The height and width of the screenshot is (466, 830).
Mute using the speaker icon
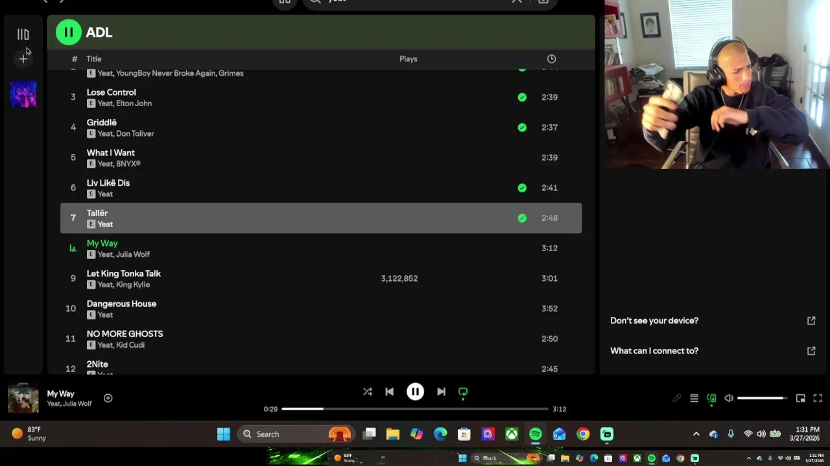point(729,398)
